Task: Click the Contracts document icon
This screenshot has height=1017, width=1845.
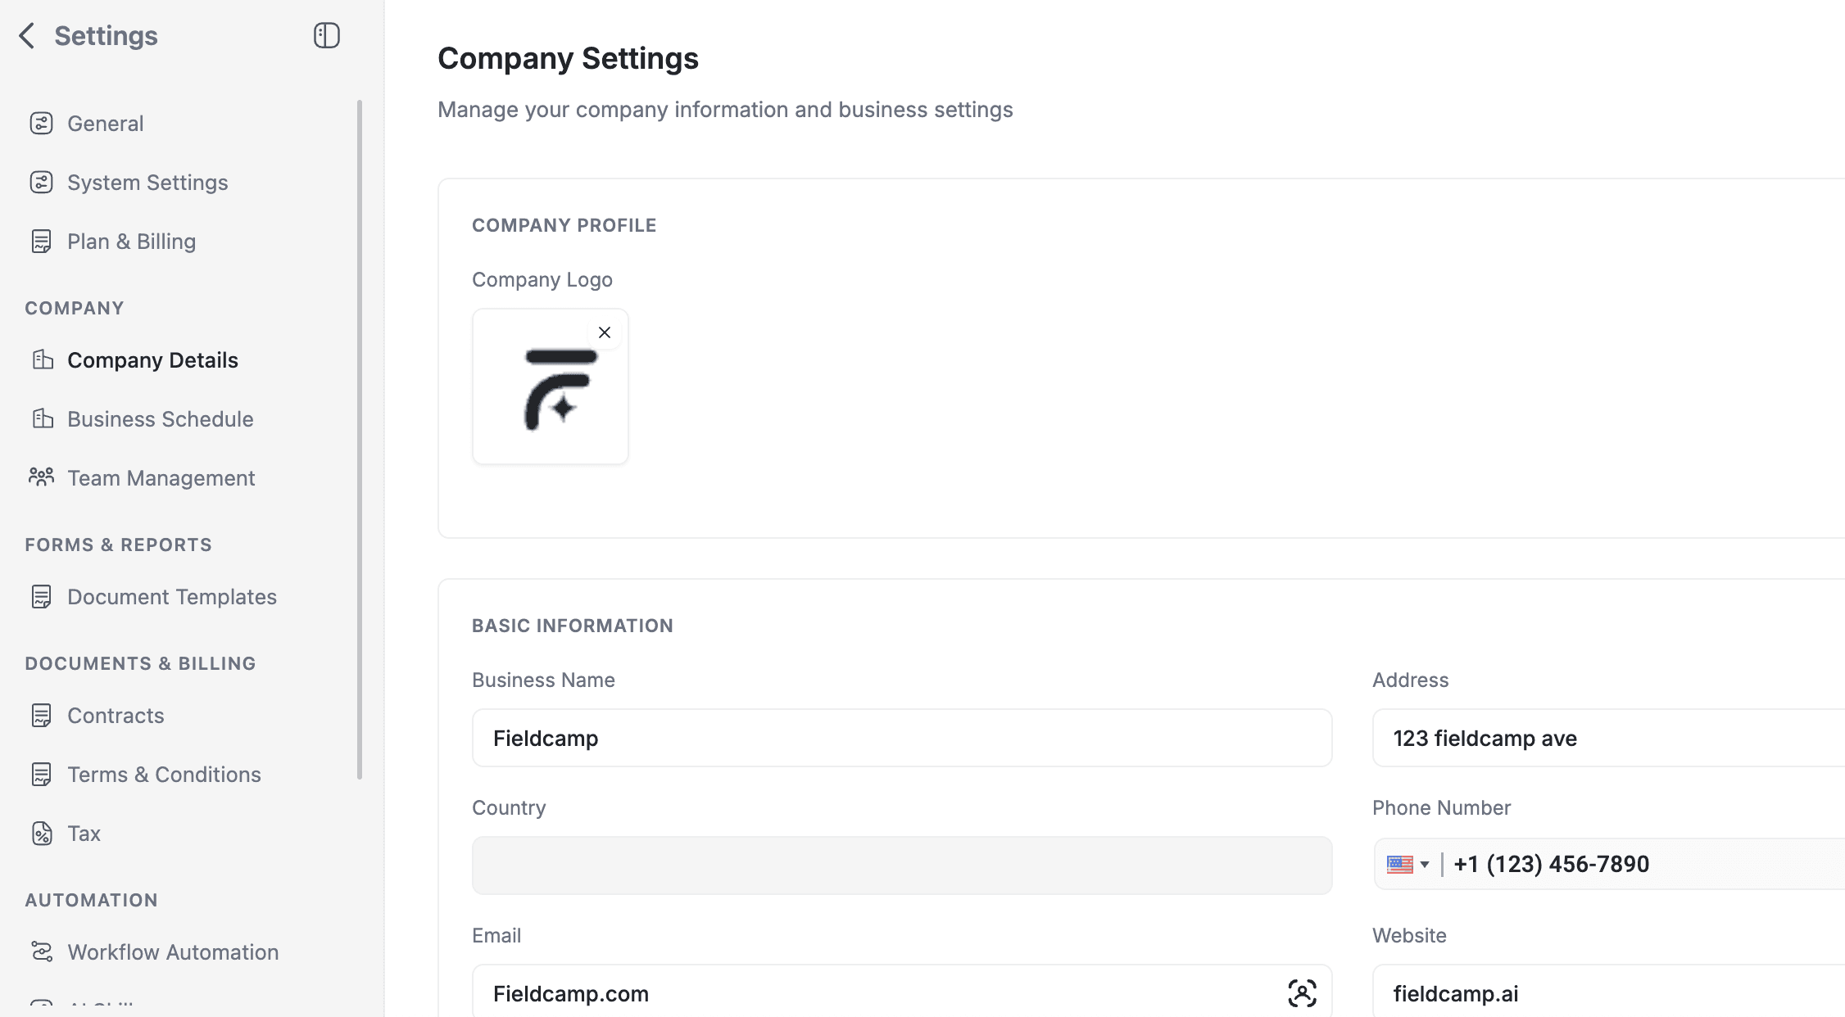Action: tap(42, 715)
